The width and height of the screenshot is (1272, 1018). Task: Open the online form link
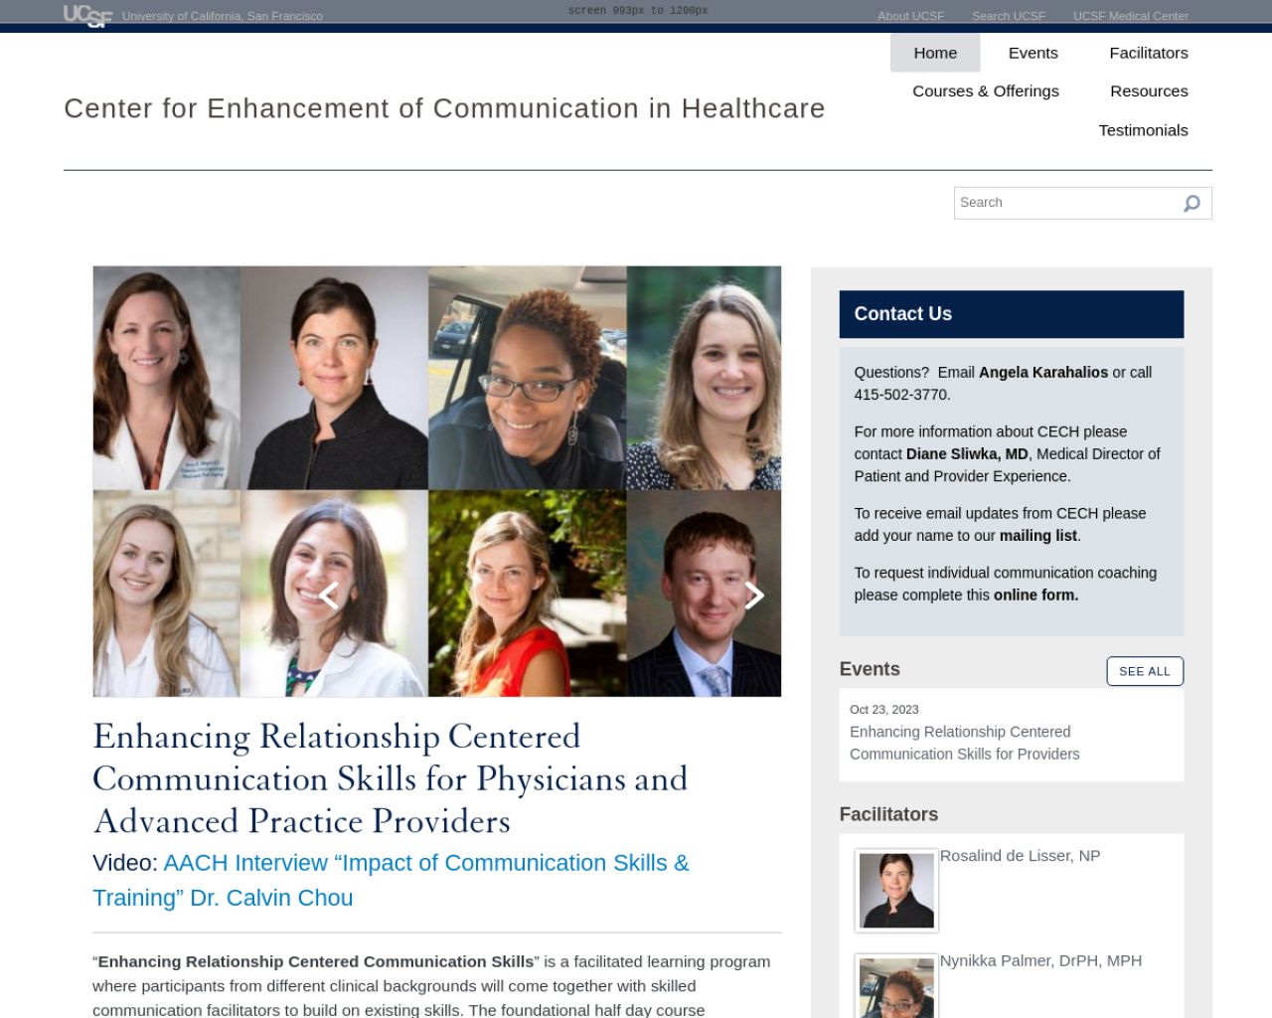(x=1035, y=595)
